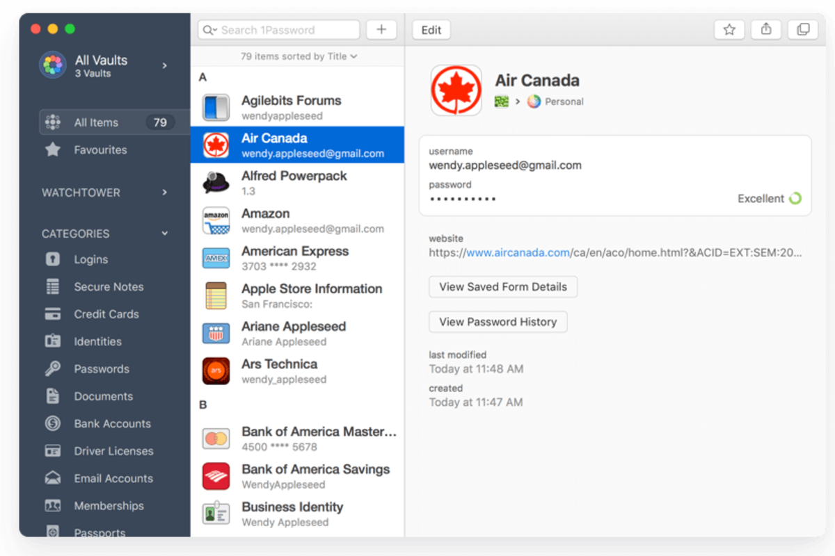The image size is (835, 556).
Task: Select the Ars Technica login
Action: 297,370
